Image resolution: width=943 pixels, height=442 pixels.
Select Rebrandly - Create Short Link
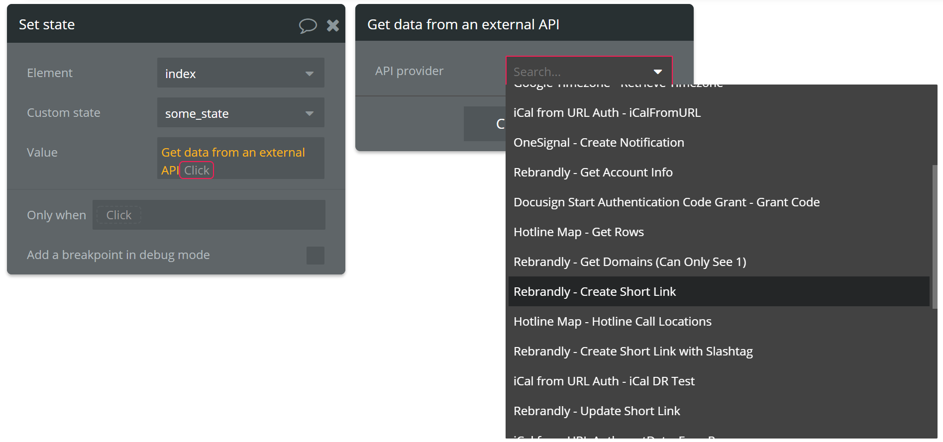click(595, 292)
